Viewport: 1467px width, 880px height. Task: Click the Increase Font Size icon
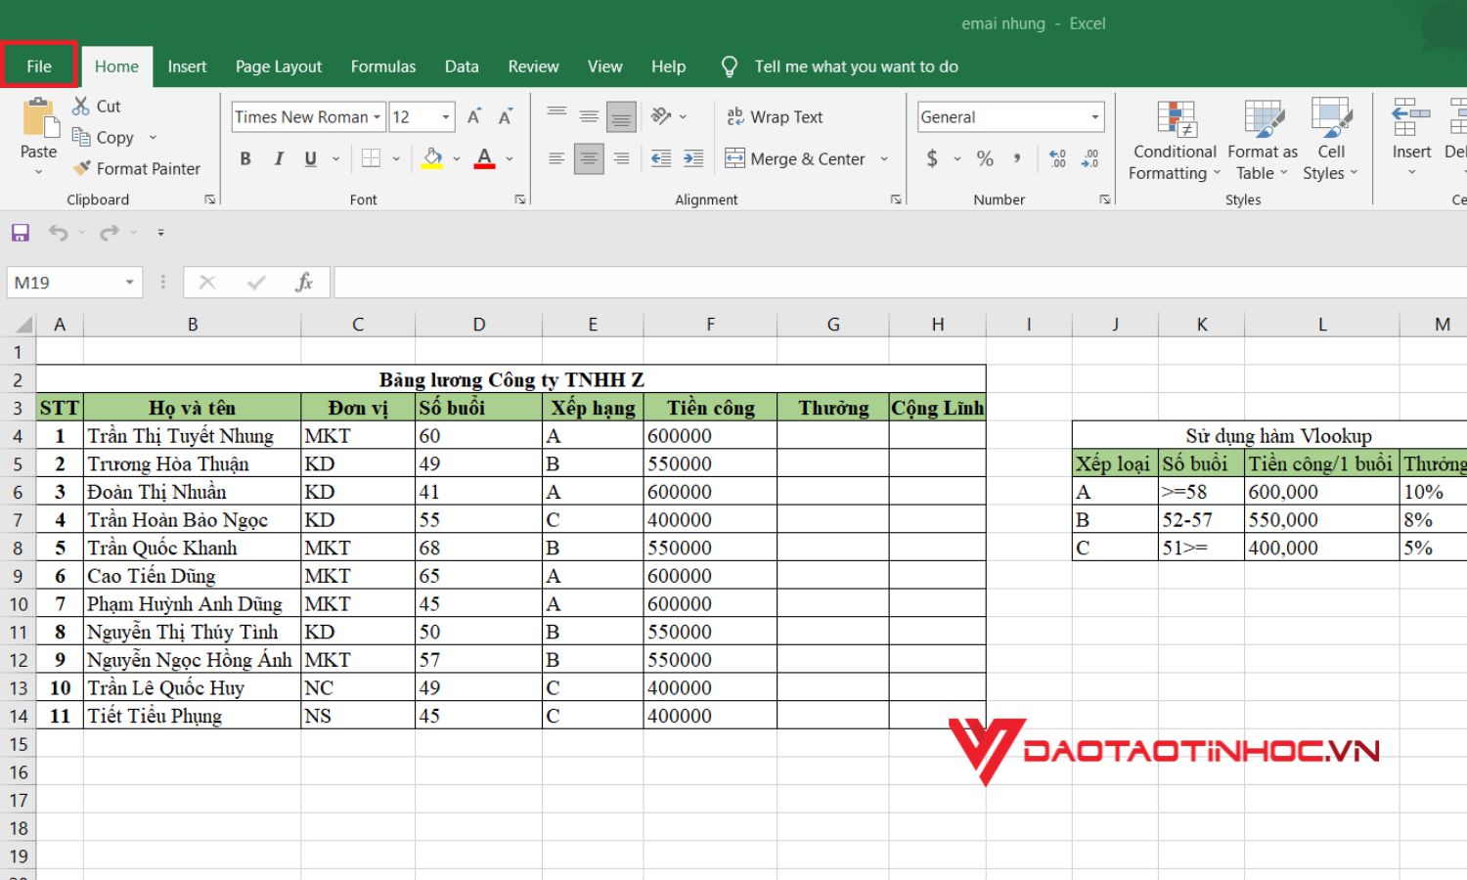[474, 117]
